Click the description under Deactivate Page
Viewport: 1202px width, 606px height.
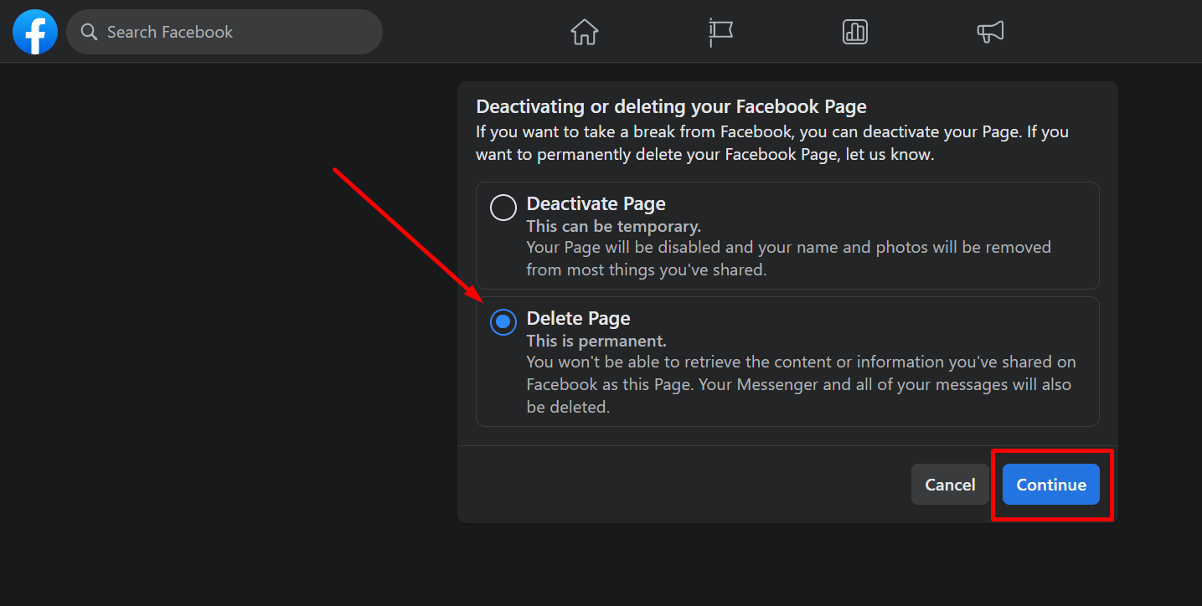pyautogui.click(x=788, y=258)
